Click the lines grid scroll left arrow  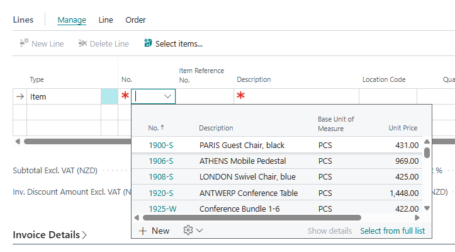(18, 142)
